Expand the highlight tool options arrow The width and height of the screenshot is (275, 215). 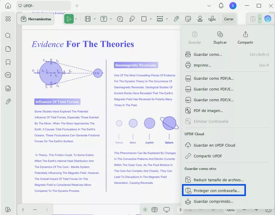95,19
